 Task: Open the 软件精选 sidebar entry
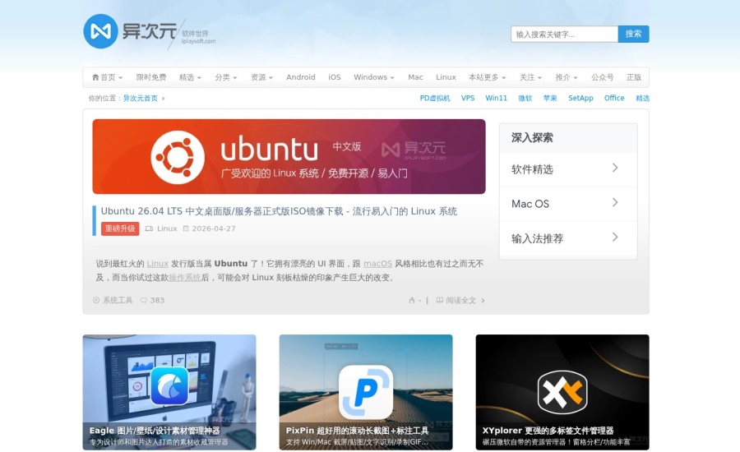pos(568,169)
